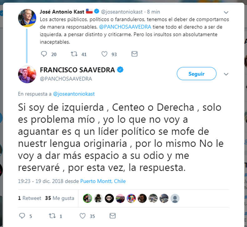247x227 pixels.
Task: Open the Puerto Montt, Chile location link
Action: tap(103, 181)
